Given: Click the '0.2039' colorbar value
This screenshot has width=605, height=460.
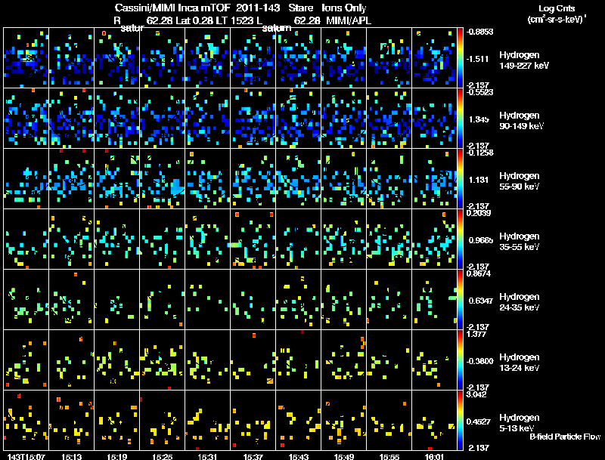Looking at the screenshot, I should (479, 213).
